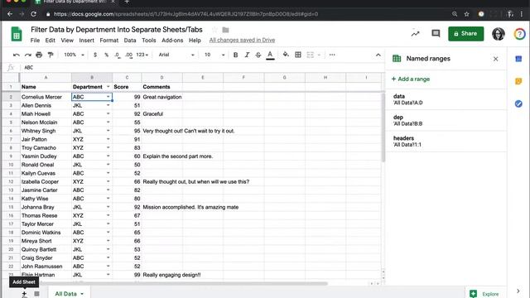Toggle italic formatting
Viewport: 530px width, 298px height.
(247, 55)
